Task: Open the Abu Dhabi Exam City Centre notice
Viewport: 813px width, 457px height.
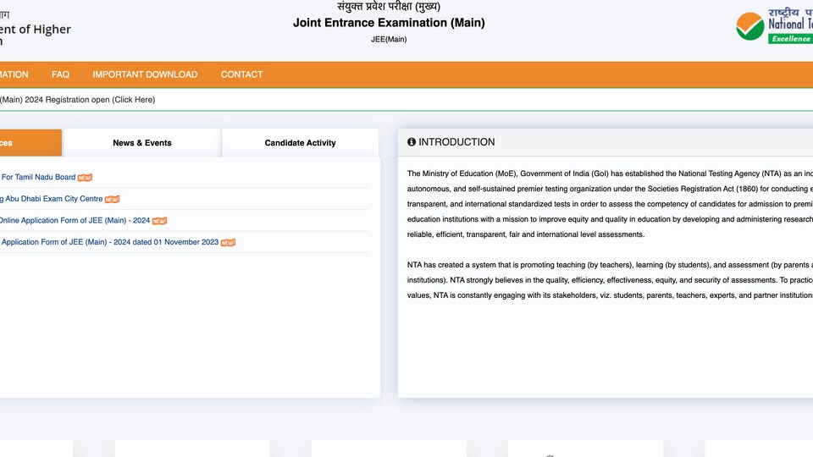Action: [x=52, y=199]
